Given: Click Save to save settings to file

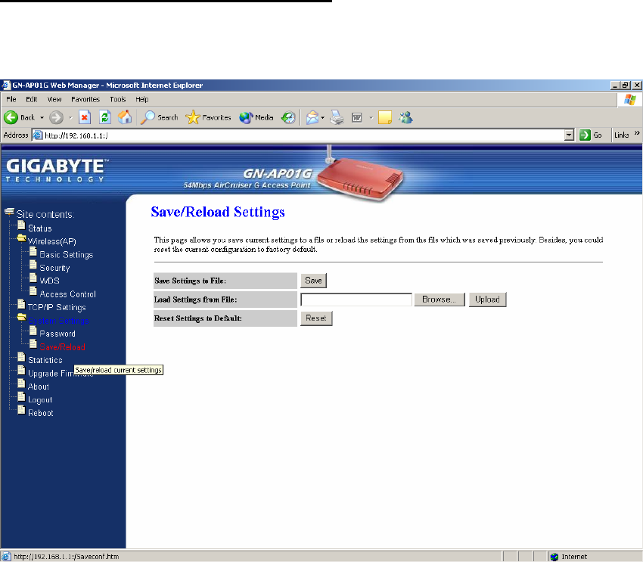Looking at the screenshot, I should click(313, 281).
